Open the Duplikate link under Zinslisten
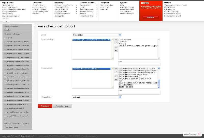Image resolution: width=204 pixels, height=138 pixels. pyautogui.click(x=36, y=14)
